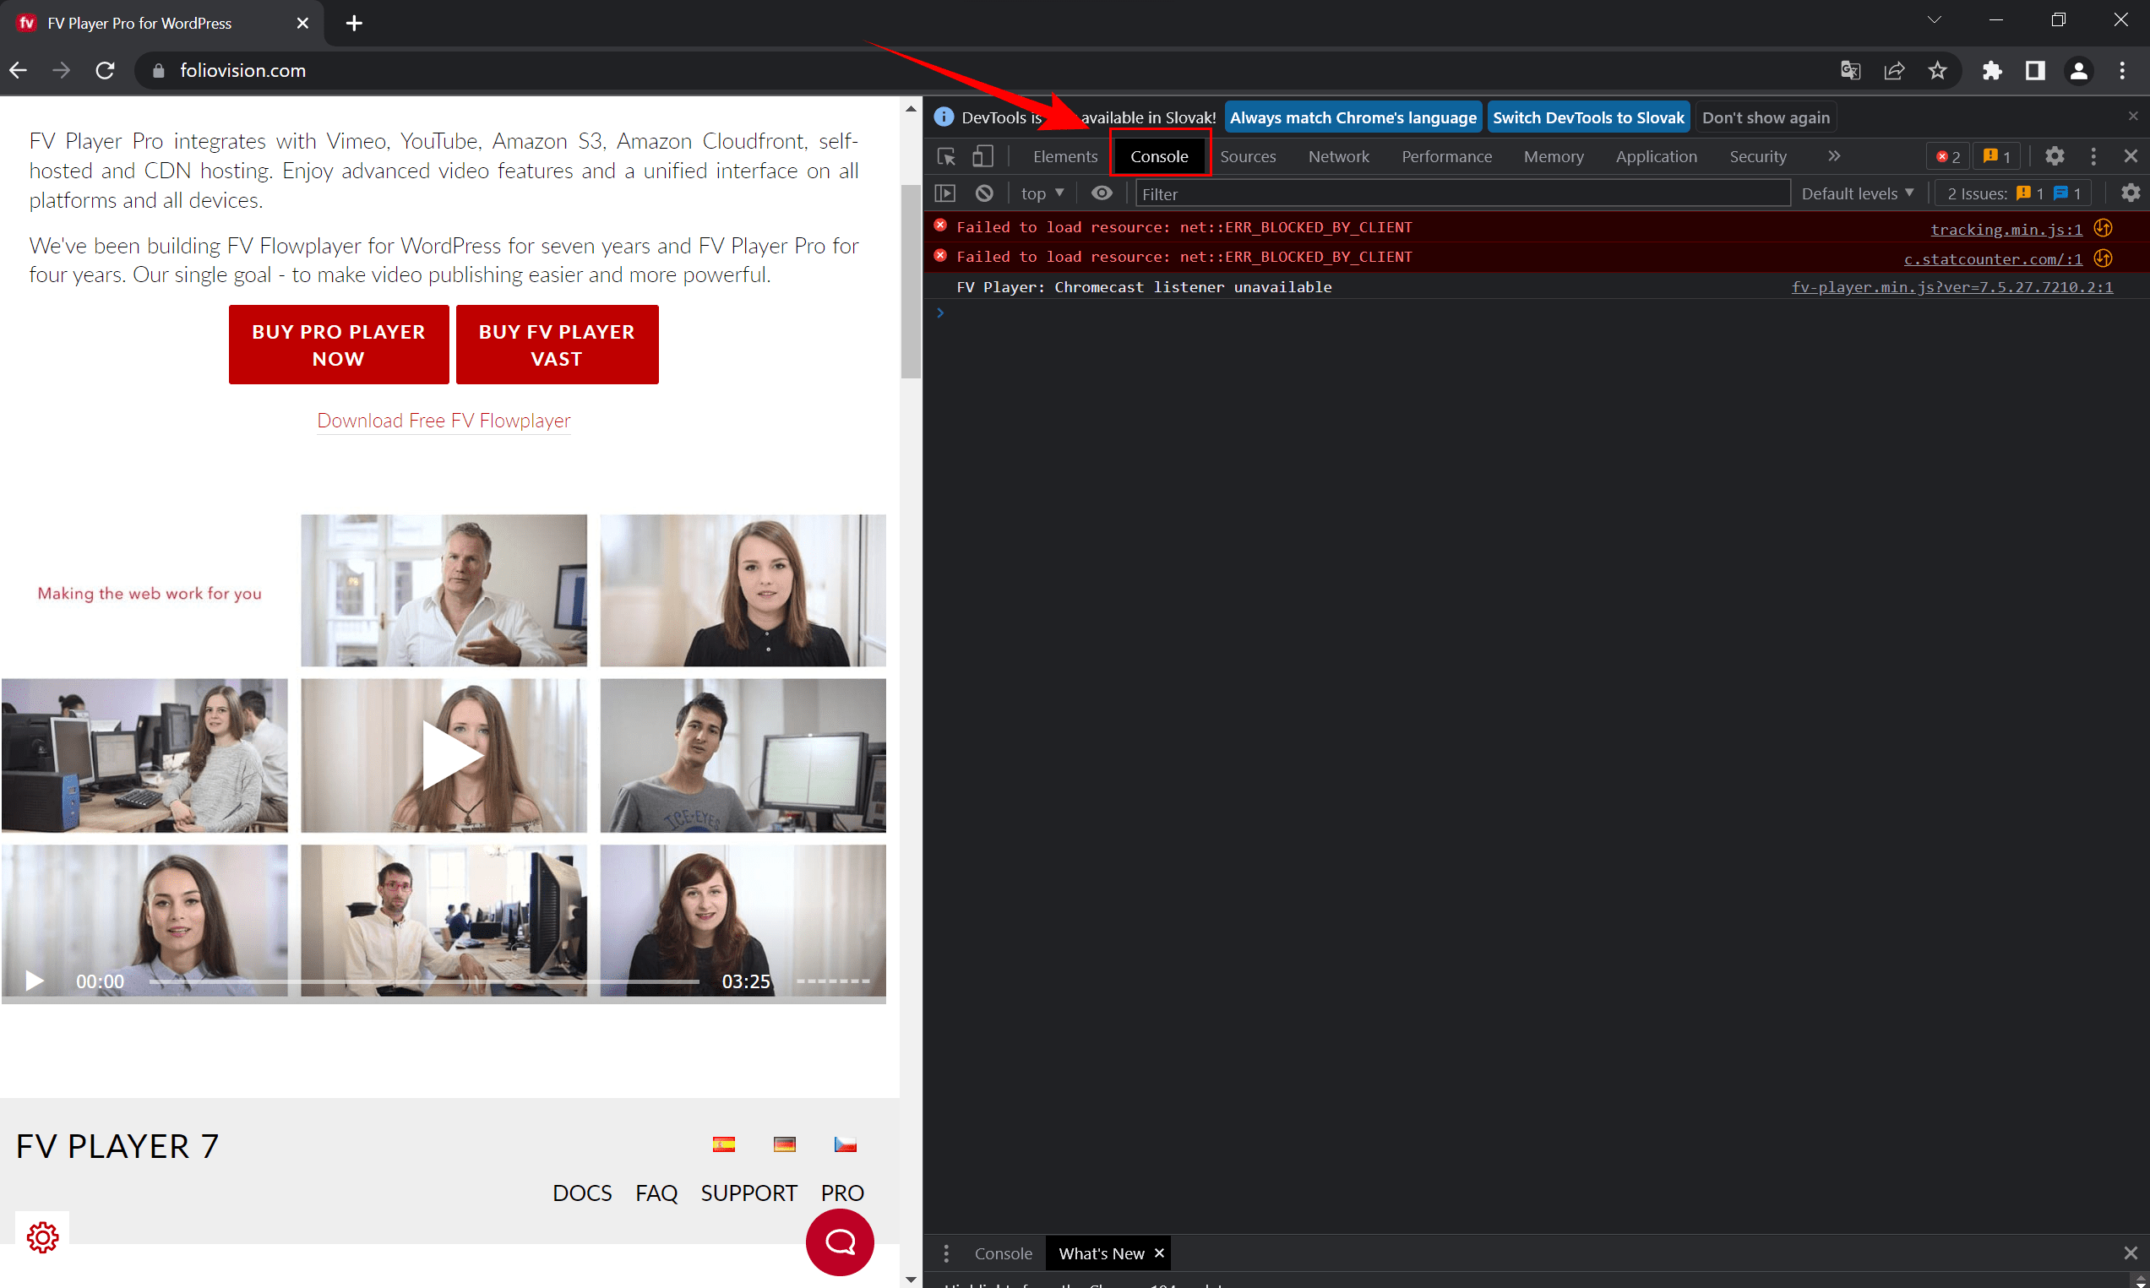Click the webpage vertical scrollbar thumb

911,282
